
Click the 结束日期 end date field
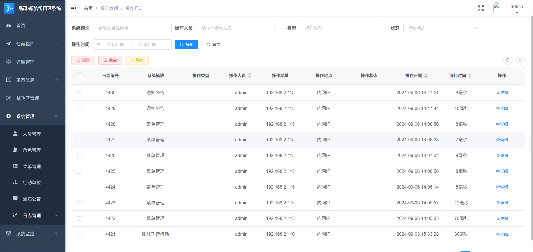pyautogui.click(x=148, y=44)
